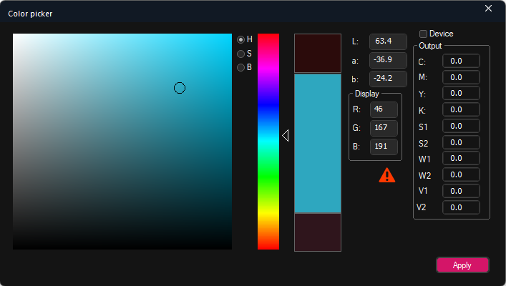Screen dimensions: 506x286
Task: Click the Output K value field
Action: click(x=461, y=109)
